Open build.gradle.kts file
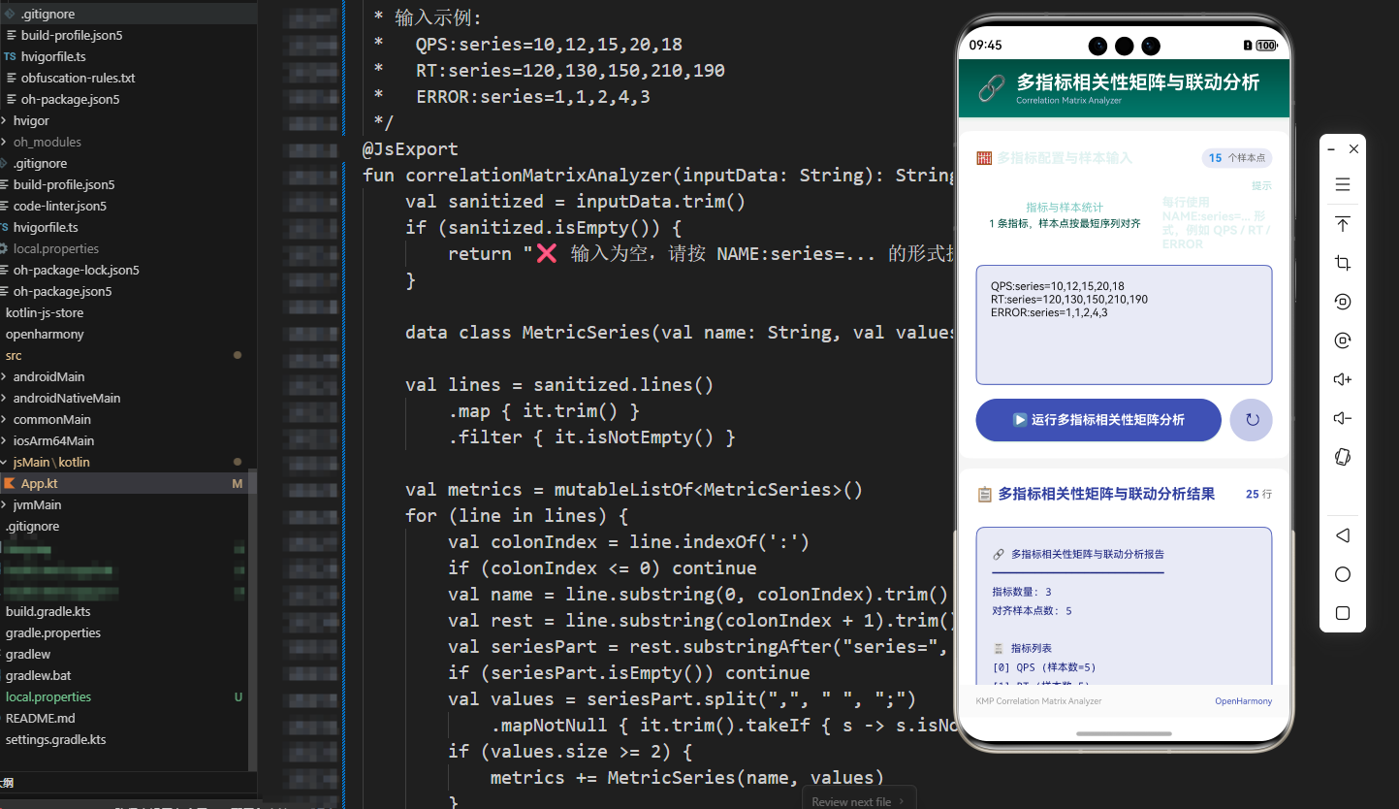 tap(48, 611)
